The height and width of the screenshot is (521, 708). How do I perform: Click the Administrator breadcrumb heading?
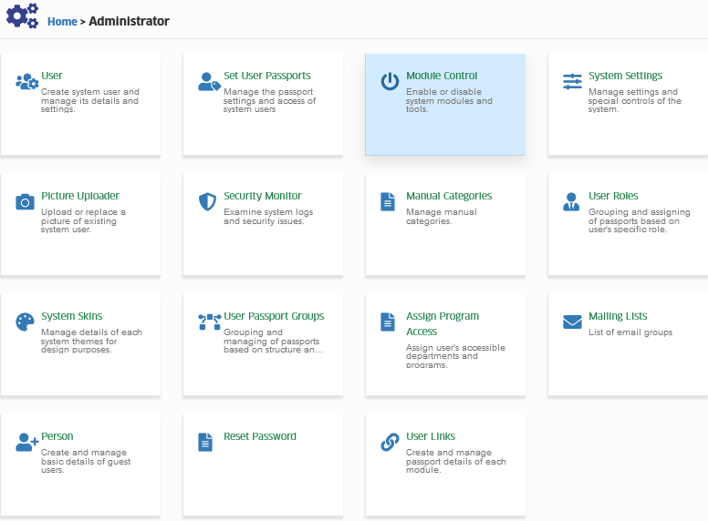click(130, 21)
